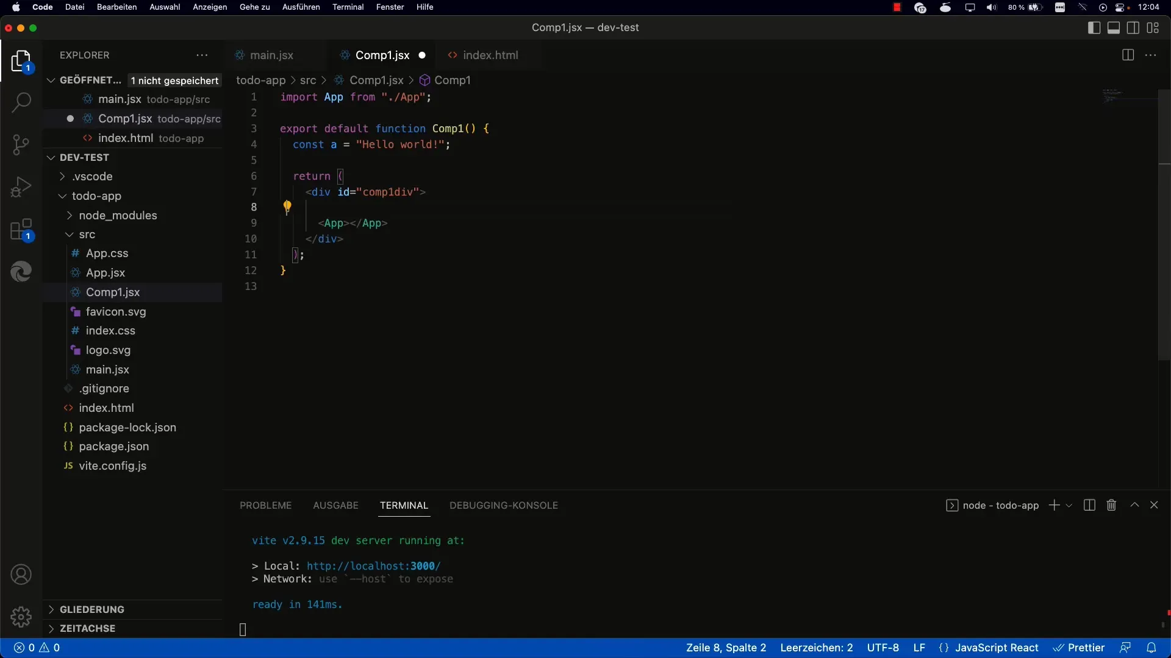Screen dimensions: 1171x658
Task: Click Prettier in the status bar
Action: (x=1079, y=648)
